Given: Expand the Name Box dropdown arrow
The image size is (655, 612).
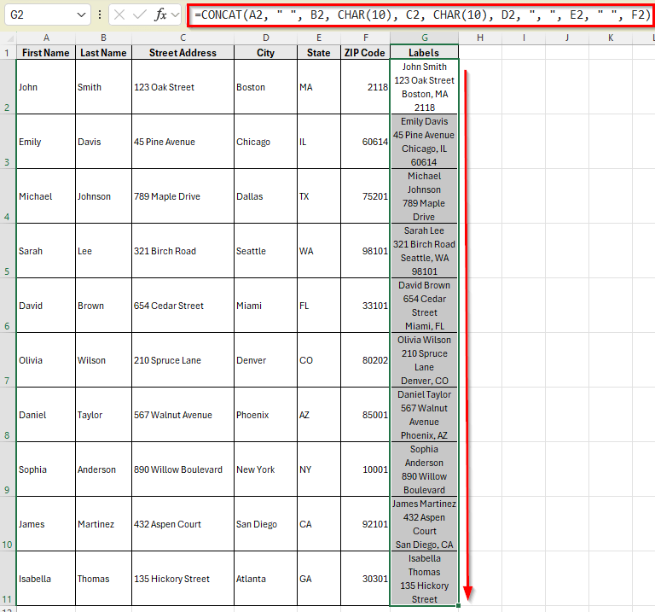Looking at the screenshot, I should click(80, 15).
